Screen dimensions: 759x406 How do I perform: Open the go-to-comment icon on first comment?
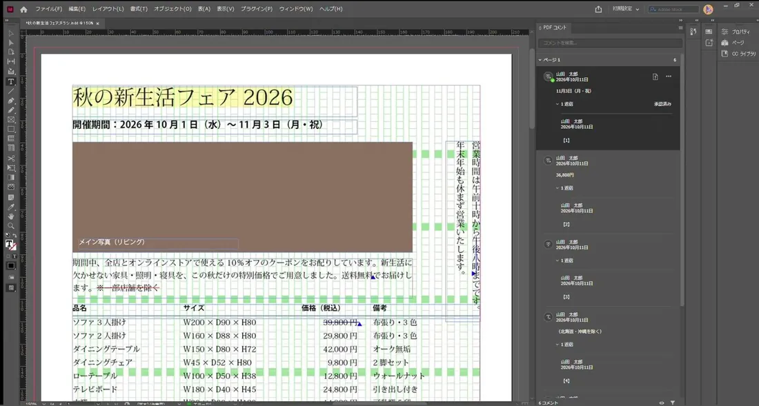coord(655,77)
